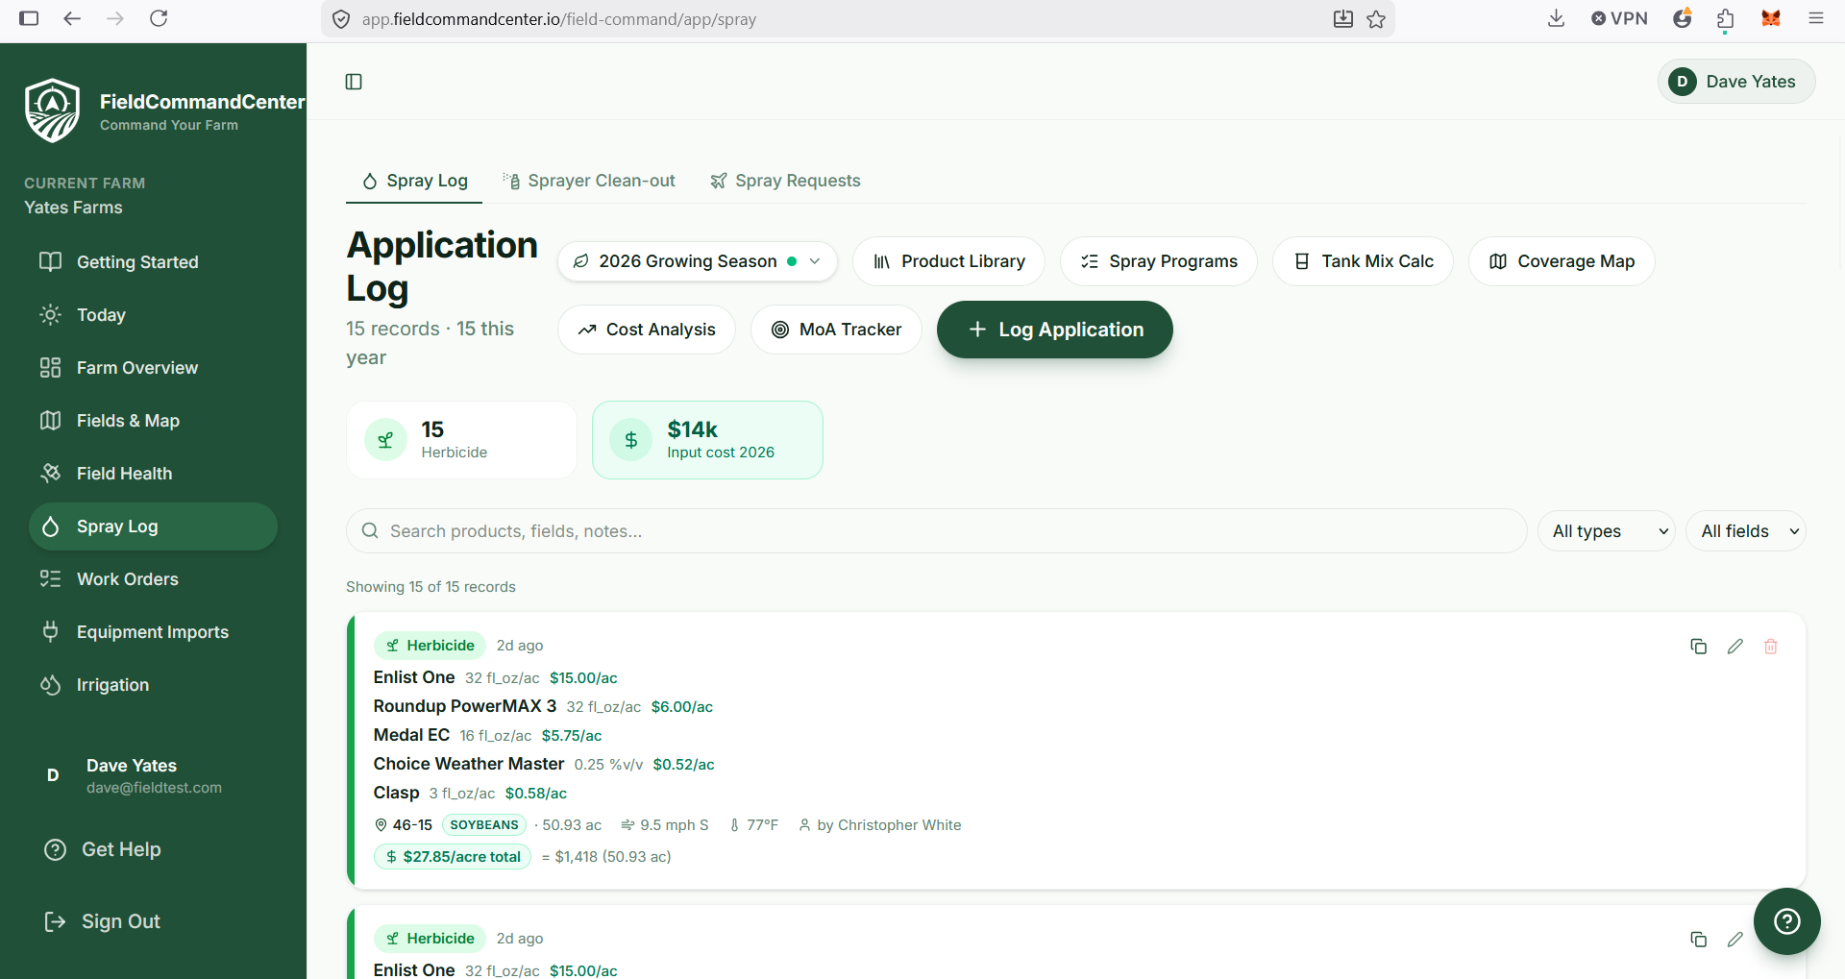This screenshot has height=979, width=1845.
Task: Click Get Help in the sidebar
Action: 103,849
